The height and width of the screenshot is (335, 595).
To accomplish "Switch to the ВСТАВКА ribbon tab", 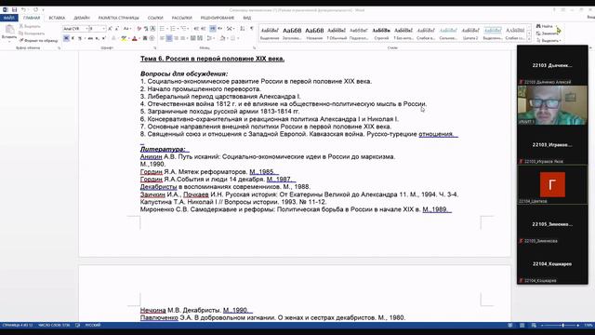I will click(57, 18).
